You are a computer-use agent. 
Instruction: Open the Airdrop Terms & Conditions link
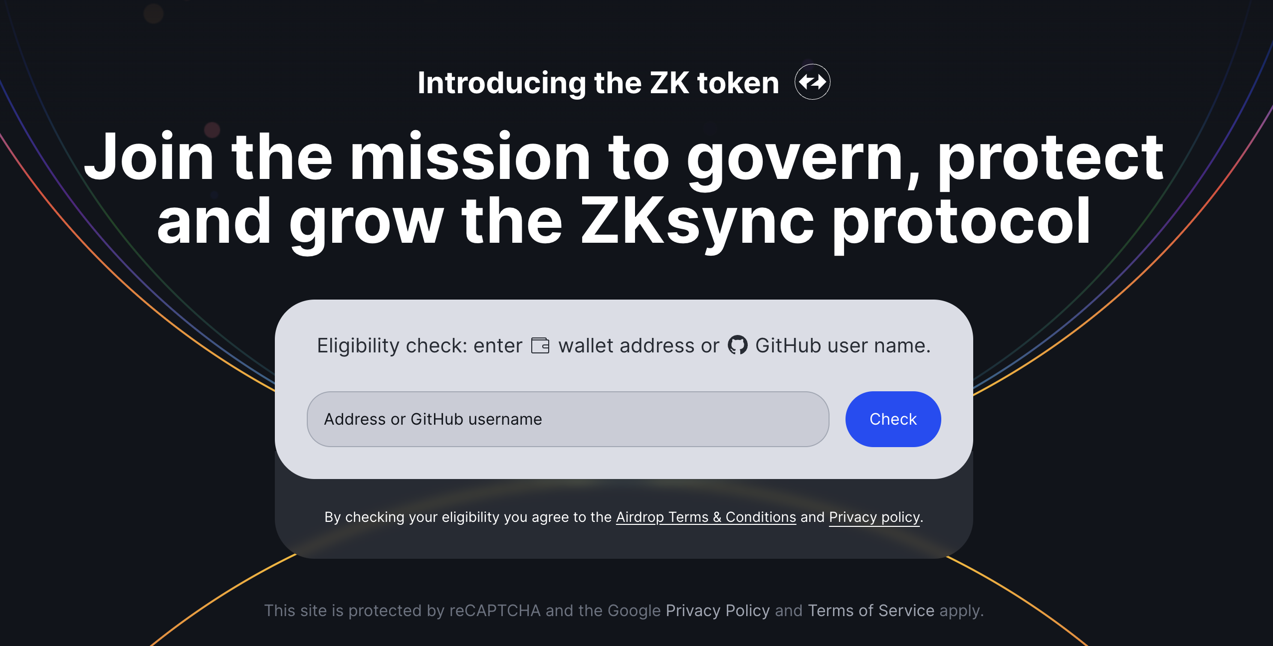(x=705, y=517)
